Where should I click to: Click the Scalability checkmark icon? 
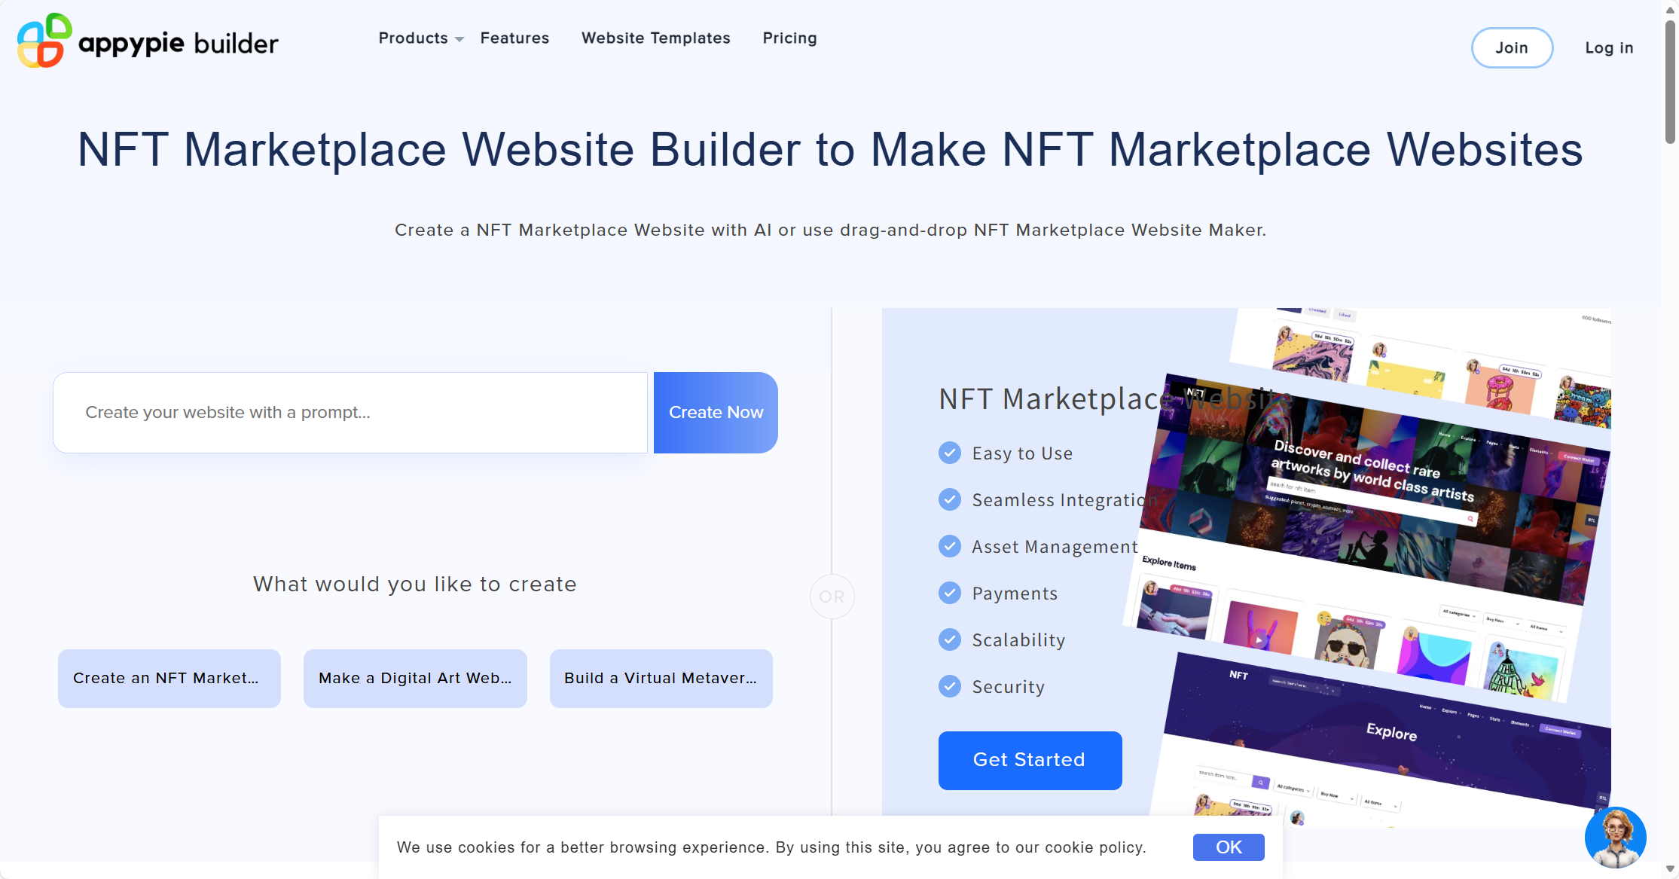click(x=950, y=639)
